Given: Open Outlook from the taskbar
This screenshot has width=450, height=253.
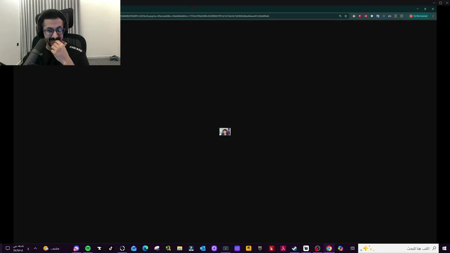Looking at the screenshot, I should 202,248.
